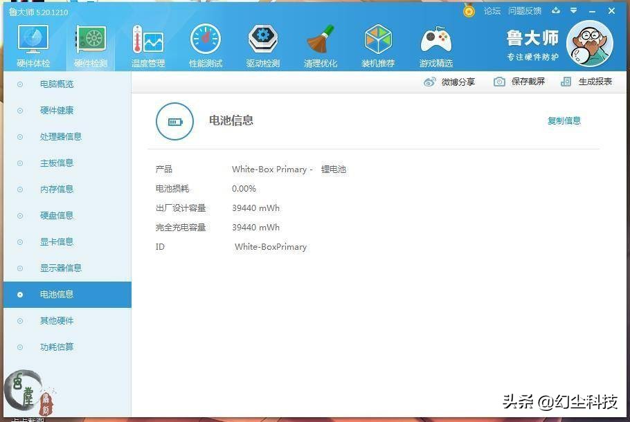
Task: Select the 温度管理 temperature management icon
Action: click(147, 44)
